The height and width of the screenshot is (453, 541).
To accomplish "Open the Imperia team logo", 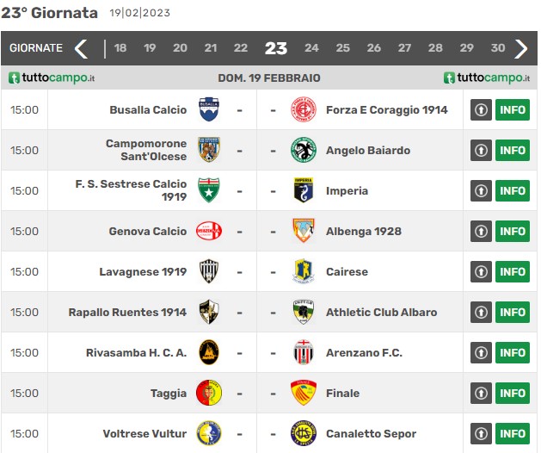I will pos(304,190).
